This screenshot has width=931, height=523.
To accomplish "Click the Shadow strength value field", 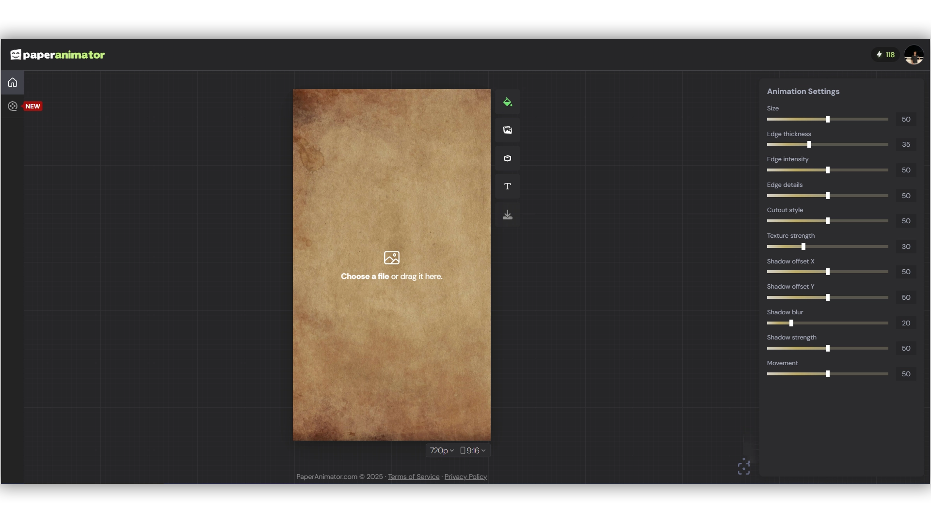I will pyautogui.click(x=906, y=348).
